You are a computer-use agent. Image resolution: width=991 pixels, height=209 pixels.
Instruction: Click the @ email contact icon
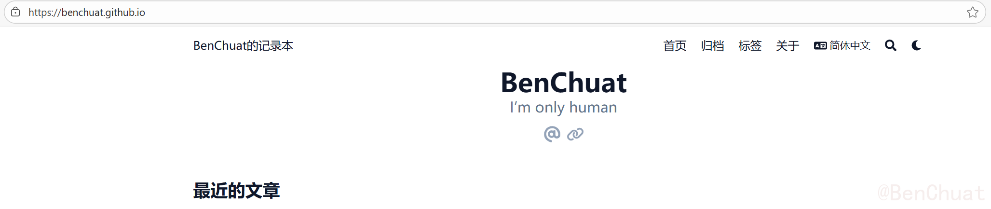coord(552,134)
